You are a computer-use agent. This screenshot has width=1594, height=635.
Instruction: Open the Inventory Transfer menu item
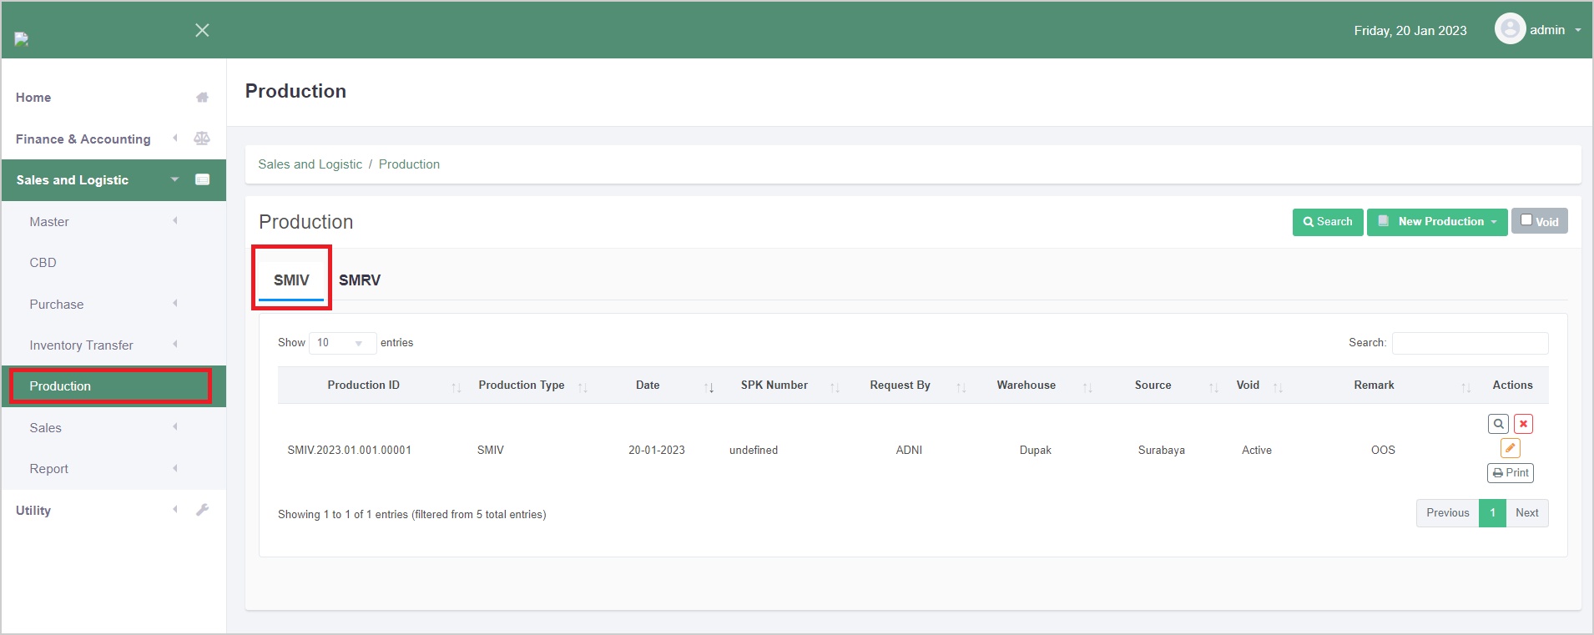click(x=81, y=345)
